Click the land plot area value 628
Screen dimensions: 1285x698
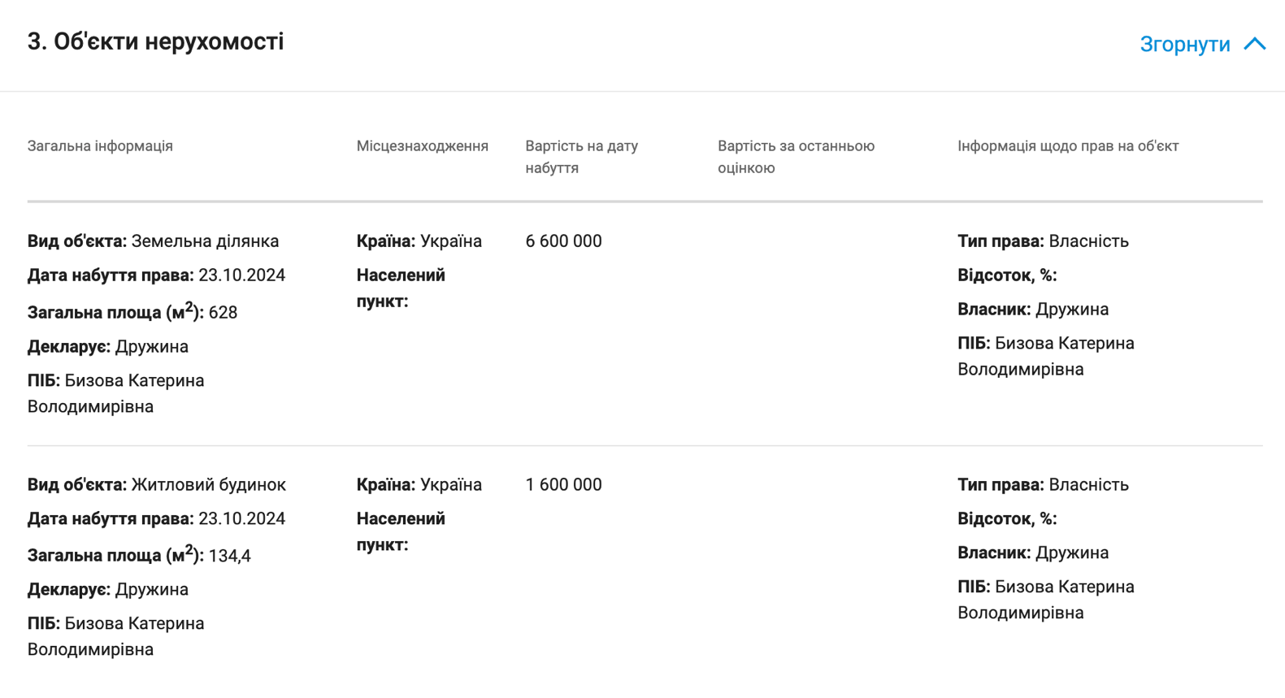click(x=223, y=313)
